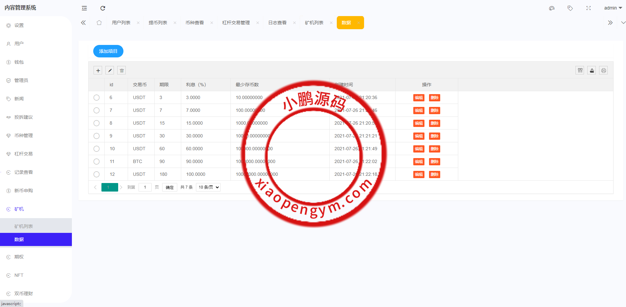Click the 添加项目 button

pyautogui.click(x=108, y=51)
